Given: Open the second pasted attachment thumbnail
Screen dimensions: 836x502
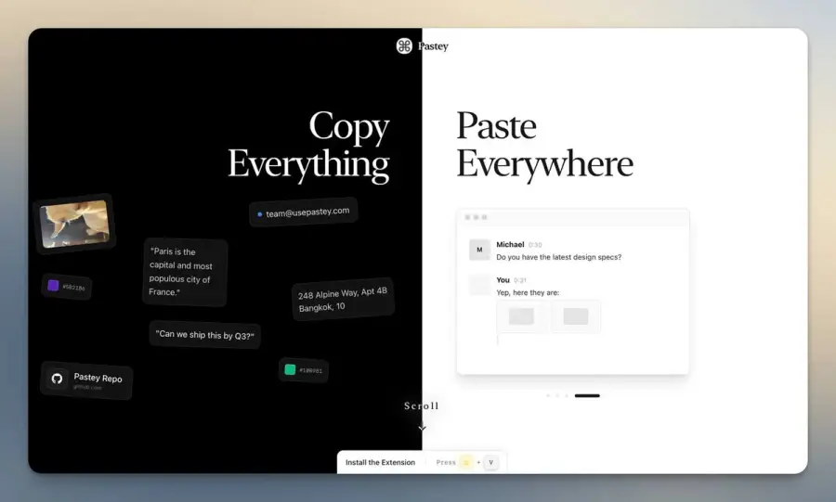Looking at the screenshot, I should tap(576, 316).
